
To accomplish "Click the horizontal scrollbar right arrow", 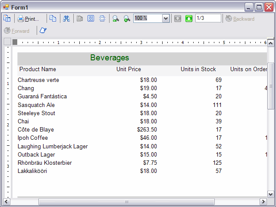I will tap(263, 202).
